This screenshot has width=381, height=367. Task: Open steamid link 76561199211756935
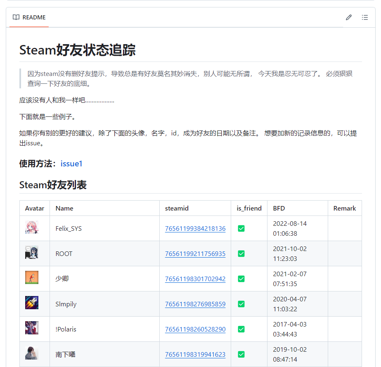[195, 254]
